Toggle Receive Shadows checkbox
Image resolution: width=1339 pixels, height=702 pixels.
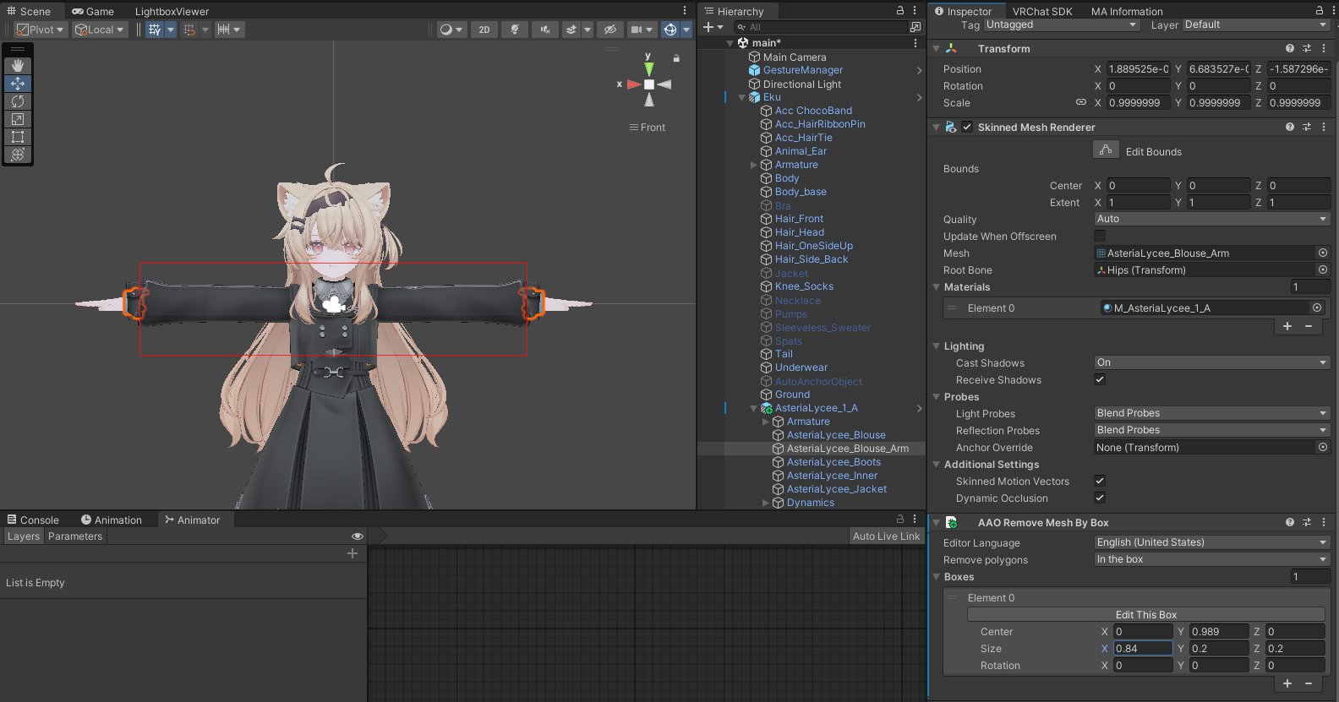(1100, 379)
